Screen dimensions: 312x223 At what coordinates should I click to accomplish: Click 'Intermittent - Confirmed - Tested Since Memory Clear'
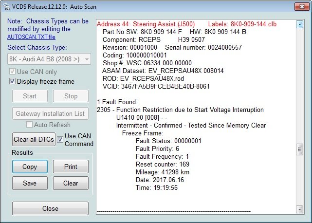pos(191,125)
